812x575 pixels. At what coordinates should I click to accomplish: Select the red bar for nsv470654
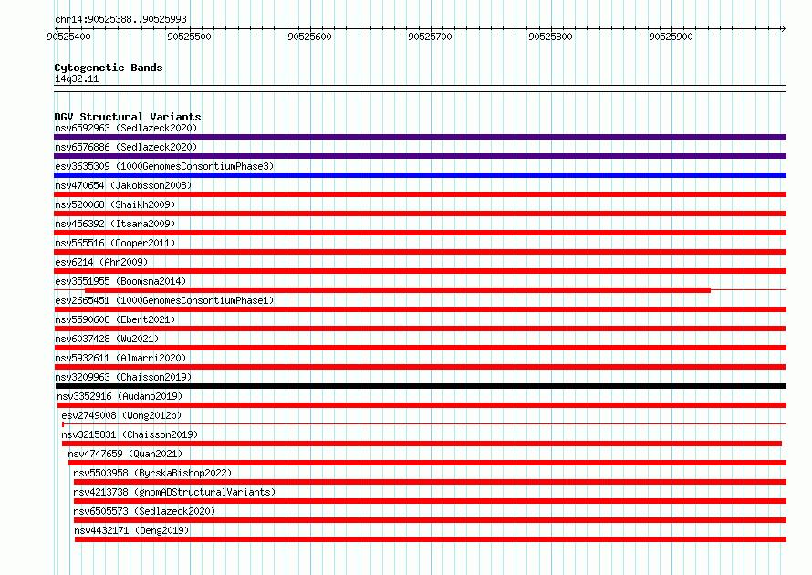click(420, 194)
